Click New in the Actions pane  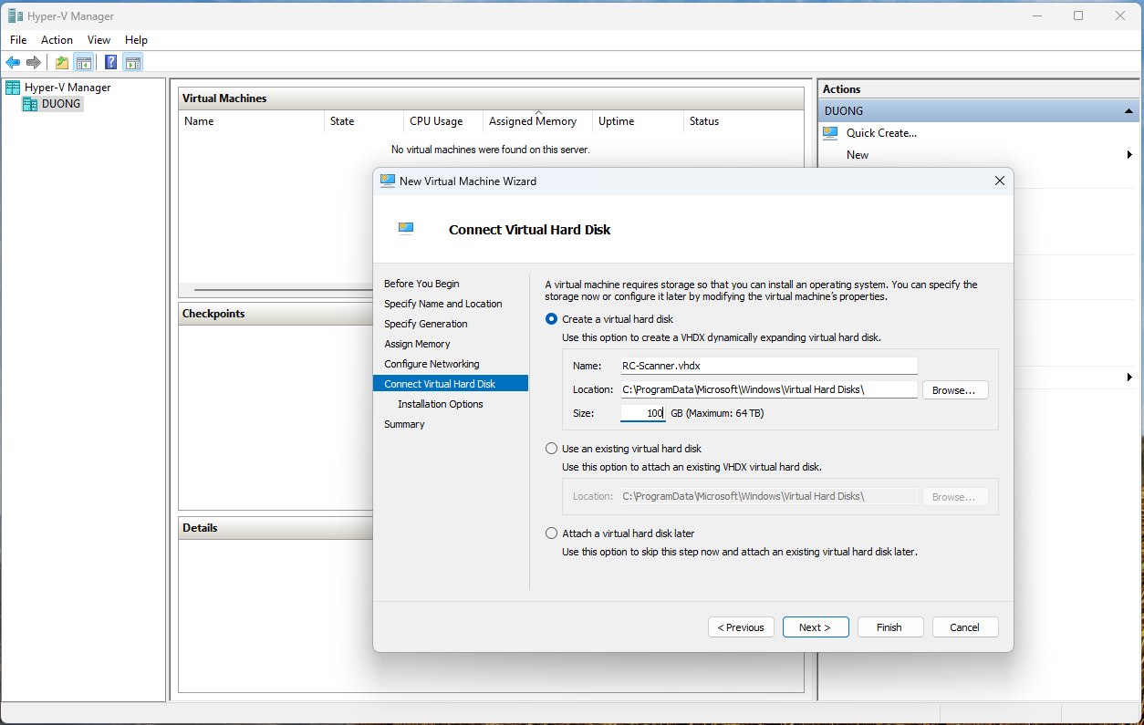[x=858, y=155]
